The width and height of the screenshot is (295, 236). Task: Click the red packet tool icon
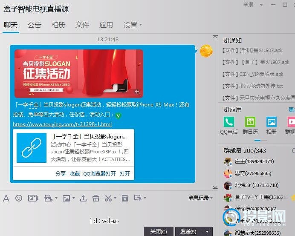click(x=48, y=198)
